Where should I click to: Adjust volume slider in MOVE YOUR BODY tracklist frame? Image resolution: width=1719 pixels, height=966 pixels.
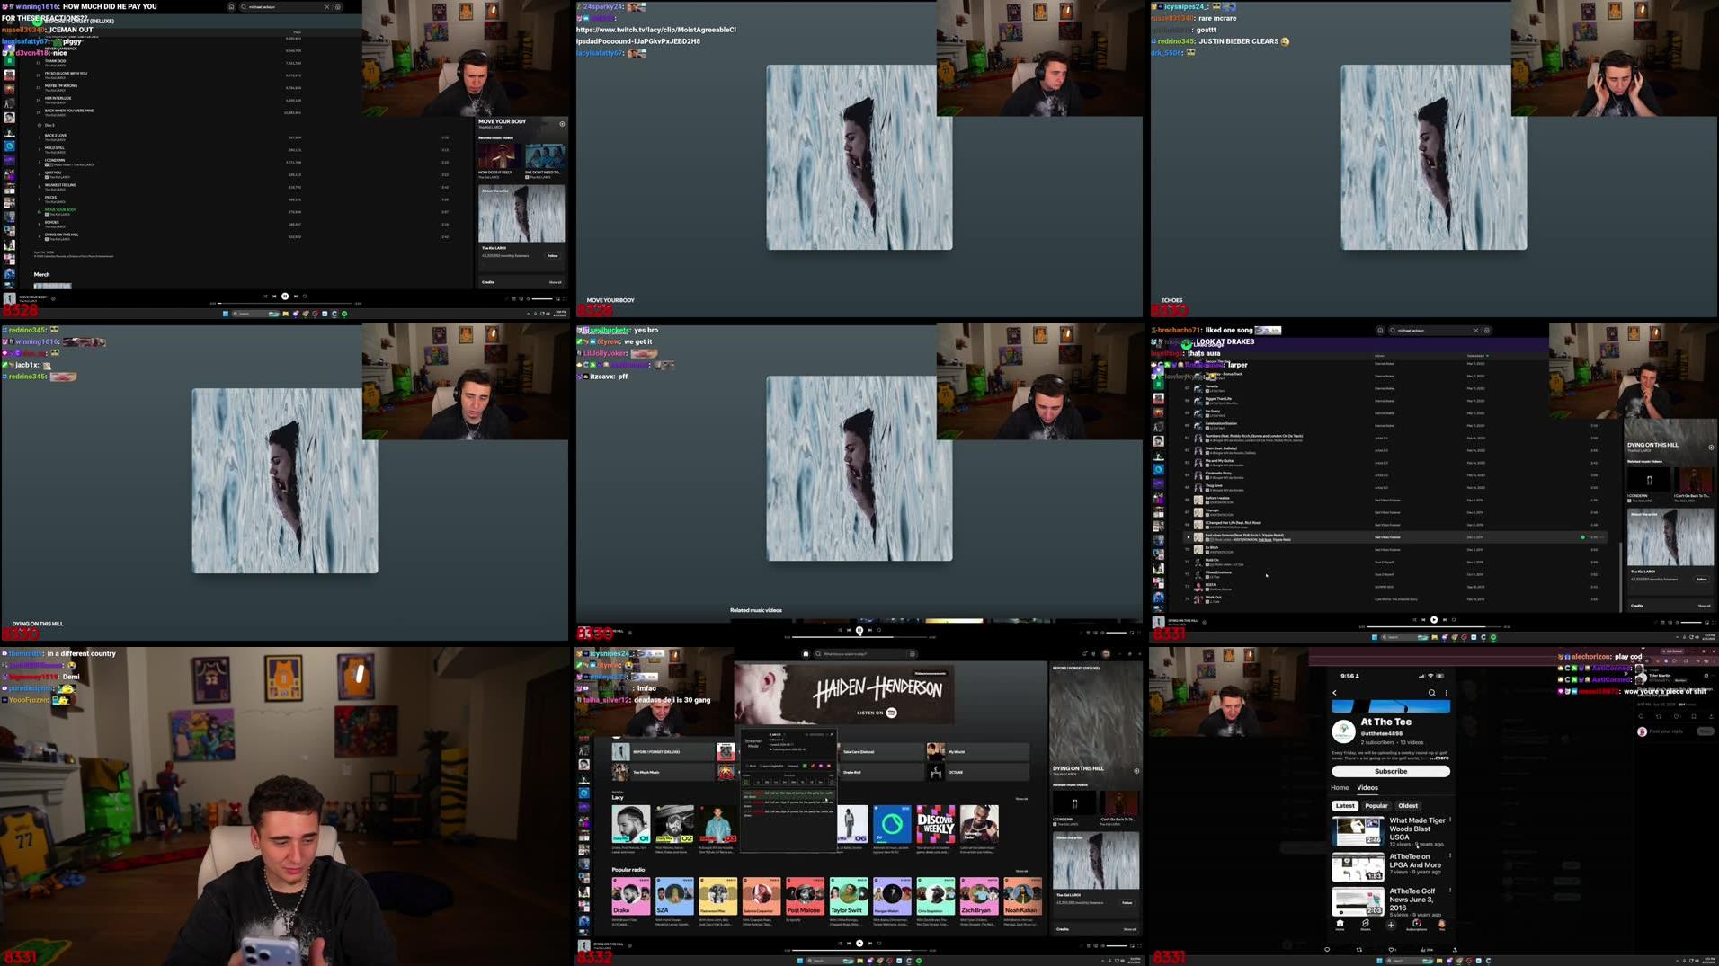point(542,298)
